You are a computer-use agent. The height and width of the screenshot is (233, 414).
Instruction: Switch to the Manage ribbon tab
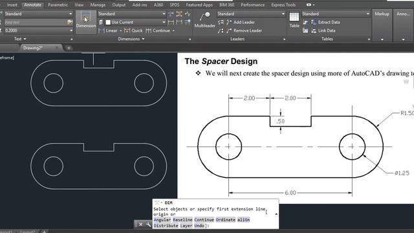[98, 5]
